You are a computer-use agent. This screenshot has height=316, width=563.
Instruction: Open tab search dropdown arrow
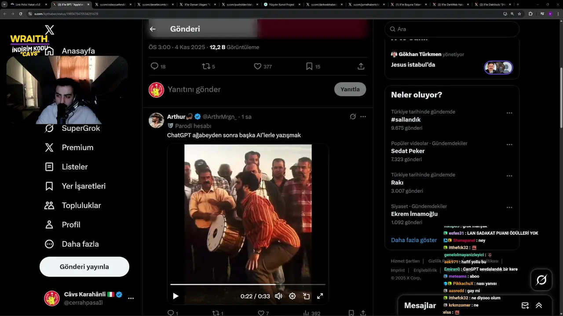coord(4,4)
